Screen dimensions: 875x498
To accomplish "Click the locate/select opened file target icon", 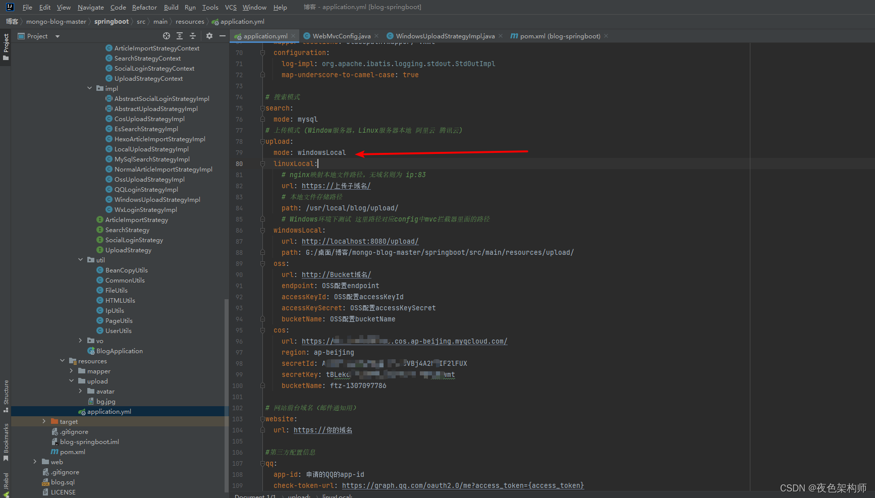I will (167, 36).
